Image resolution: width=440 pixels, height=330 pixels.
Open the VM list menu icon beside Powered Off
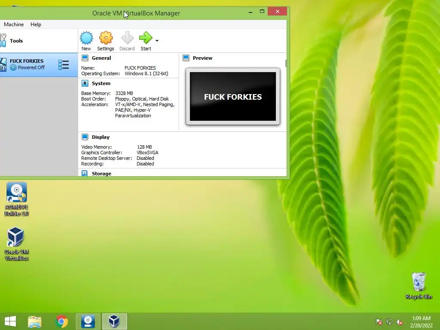pyautogui.click(x=64, y=64)
